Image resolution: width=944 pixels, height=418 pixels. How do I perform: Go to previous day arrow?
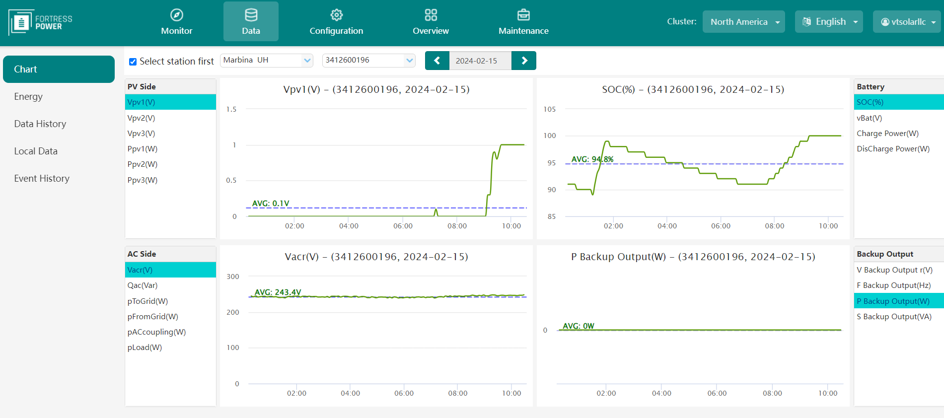pyautogui.click(x=437, y=61)
